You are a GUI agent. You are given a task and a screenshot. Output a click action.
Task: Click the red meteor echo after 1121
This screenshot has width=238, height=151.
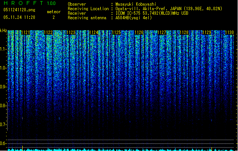[22, 118]
